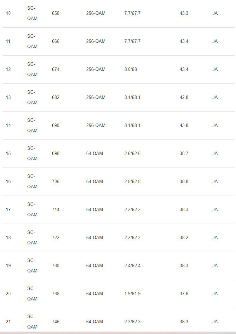Click SNR value 43.8 for channel 14
This screenshot has width=236, height=334.
click(184, 126)
